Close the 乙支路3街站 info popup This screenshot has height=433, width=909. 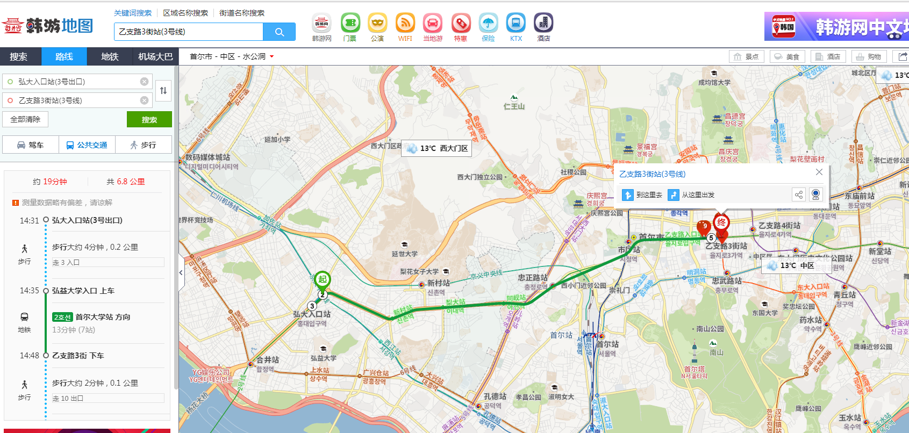pos(819,172)
